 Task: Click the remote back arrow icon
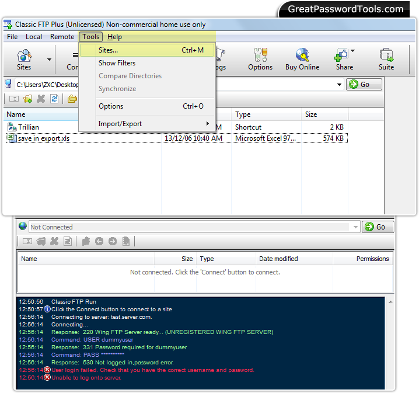[99, 241]
